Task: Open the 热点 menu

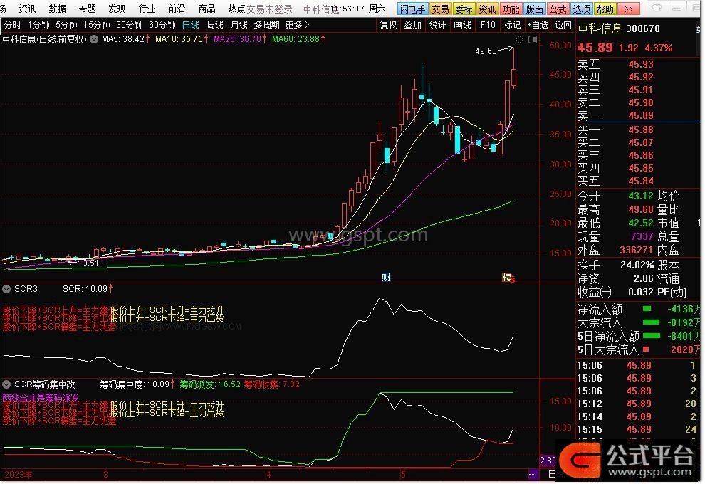Action: point(237,9)
